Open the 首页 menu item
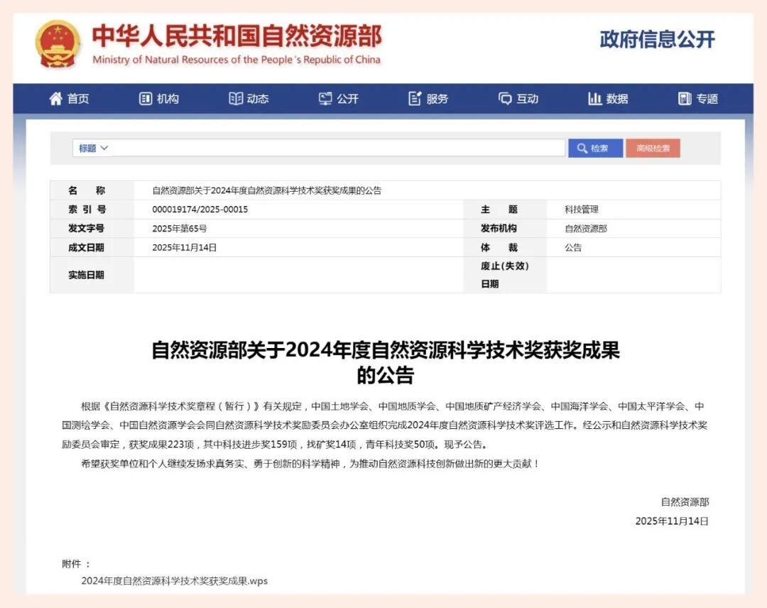 click(79, 99)
